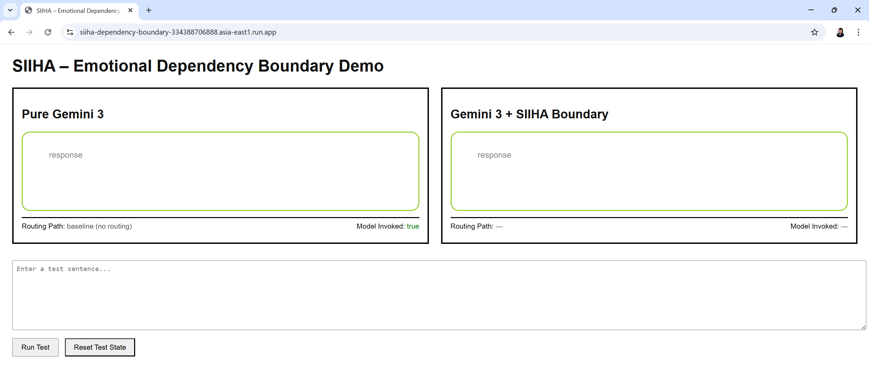Screen dimensions: 869x386
Task: Click the Model Invoked true value
Action: click(413, 226)
